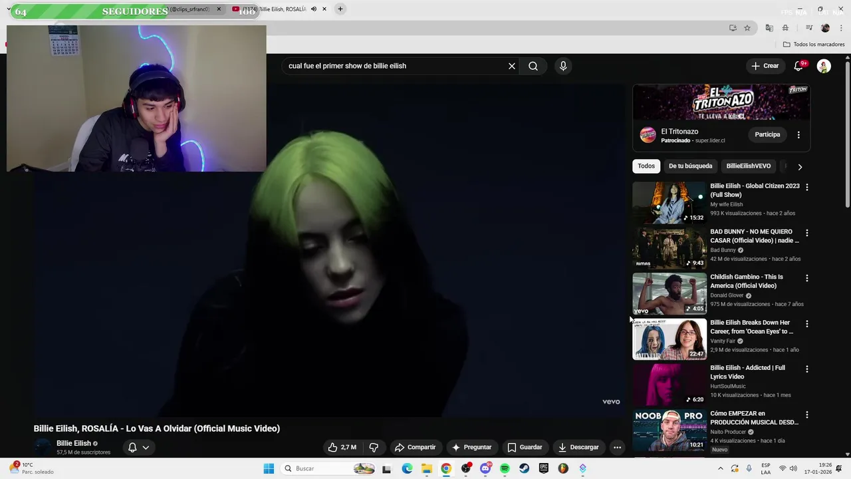Open FL Studio from the taskbar
The image size is (851, 479).
563,468
